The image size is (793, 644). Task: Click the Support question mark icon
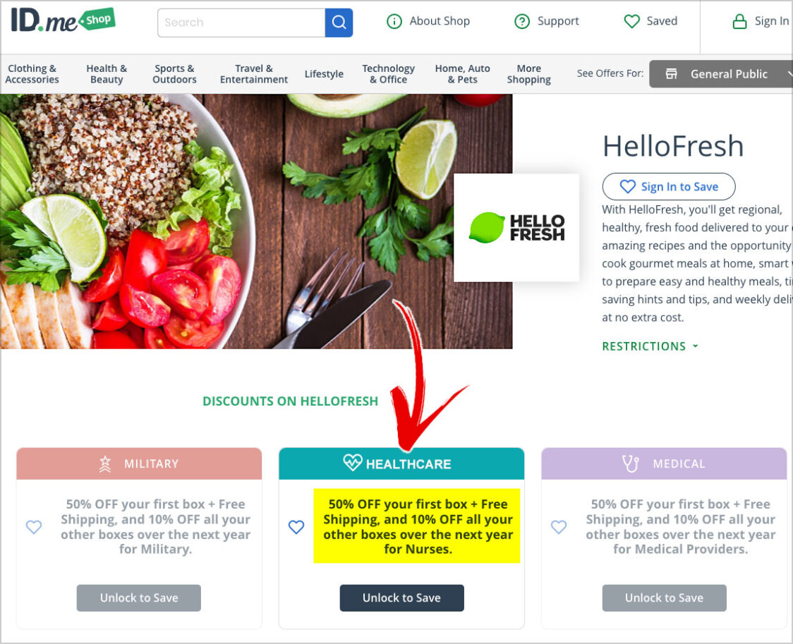tap(522, 21)
